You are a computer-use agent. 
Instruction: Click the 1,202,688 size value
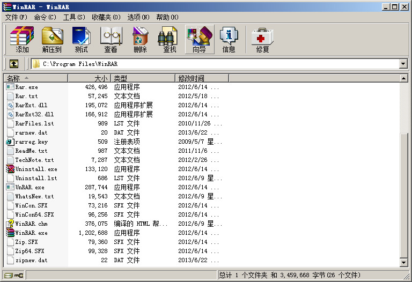coord(93,233)
